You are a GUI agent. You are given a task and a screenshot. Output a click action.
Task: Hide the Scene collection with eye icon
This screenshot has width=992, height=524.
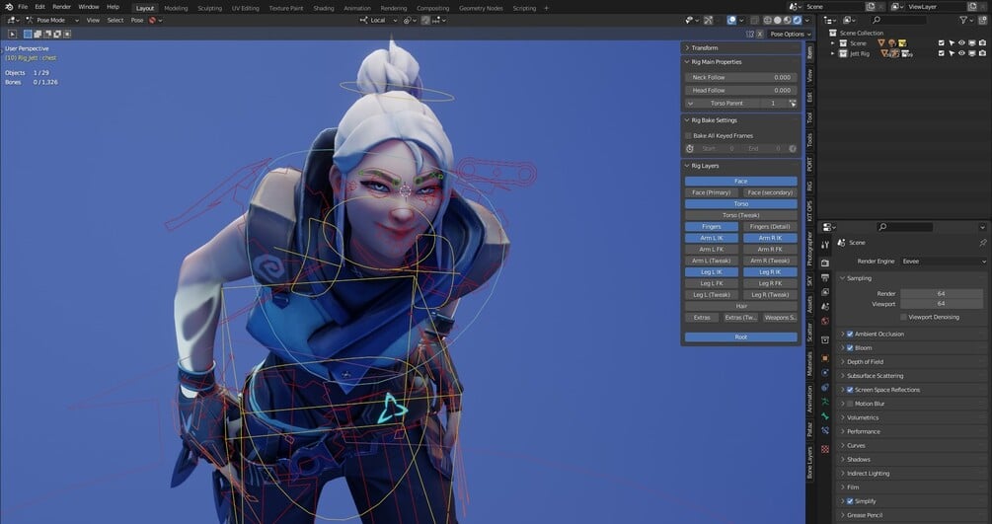coord(961,43)
